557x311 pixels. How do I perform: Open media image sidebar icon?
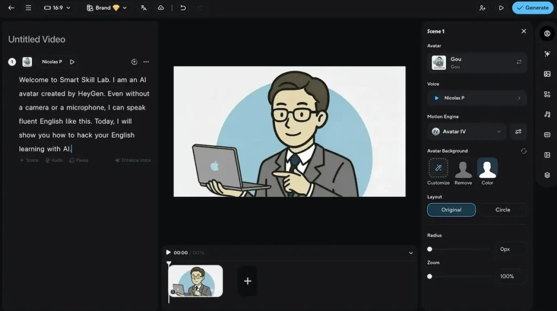click(x=547, y=74)
